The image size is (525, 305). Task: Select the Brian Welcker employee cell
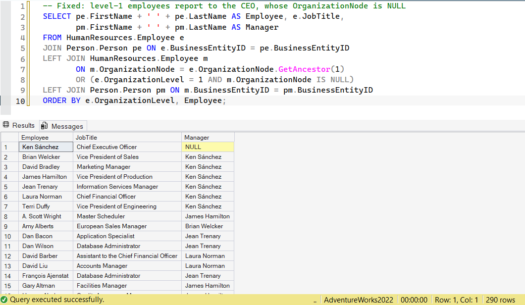[46, 156]
